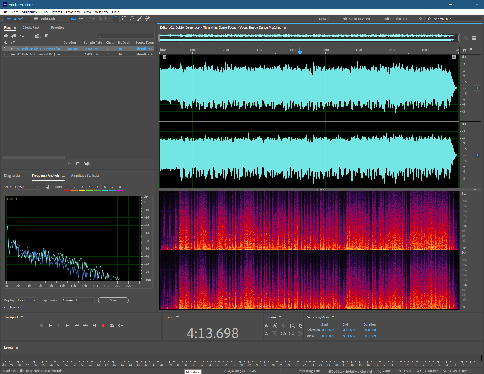
Task: Toggle the Spectral Frequency Display button
Action: coord(74,18)
